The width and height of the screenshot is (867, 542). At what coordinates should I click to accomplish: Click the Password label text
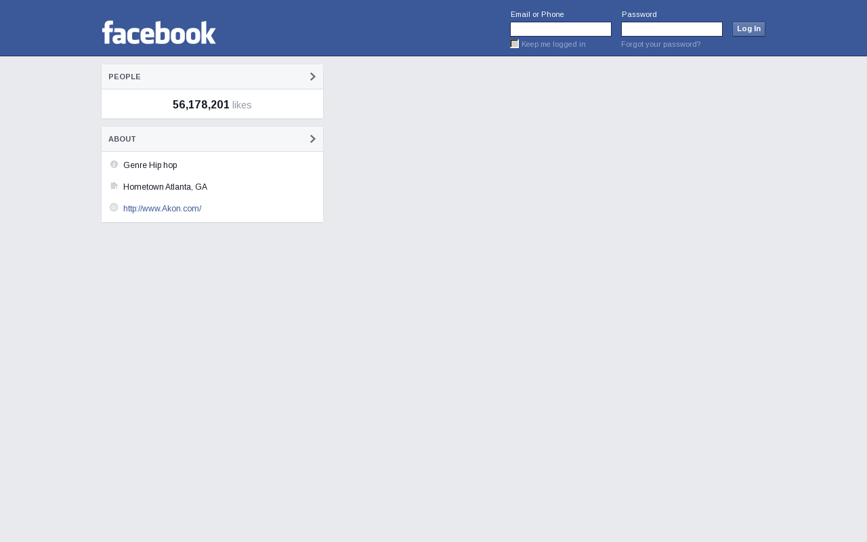[x=639, y=14]
